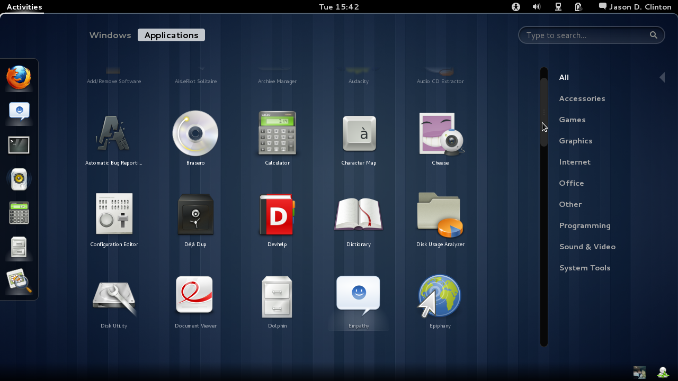Select the Applications tab
The width and height of the screenshot is (678, 381).
tap(171, 35)
